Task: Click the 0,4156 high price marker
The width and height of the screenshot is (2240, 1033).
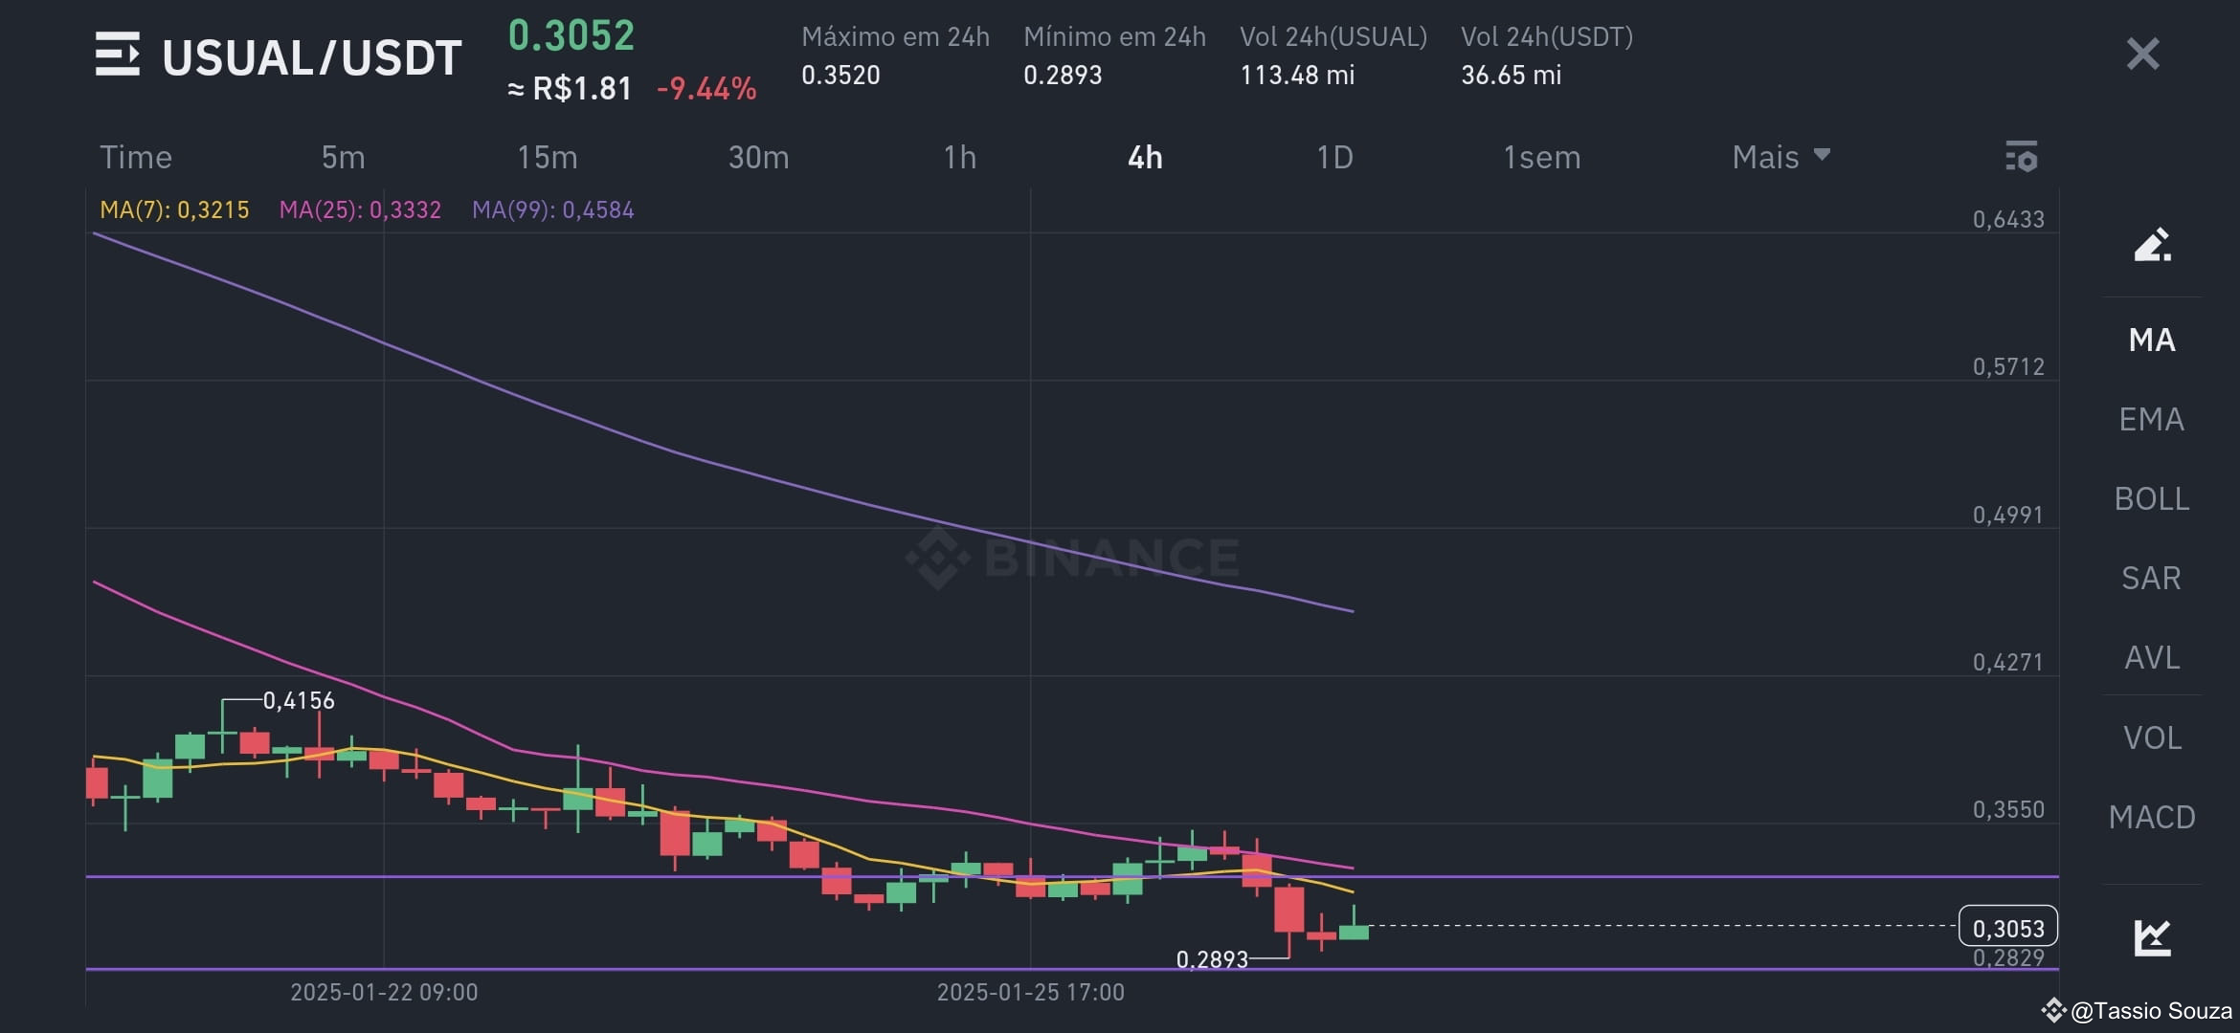Action: (299, 700)
